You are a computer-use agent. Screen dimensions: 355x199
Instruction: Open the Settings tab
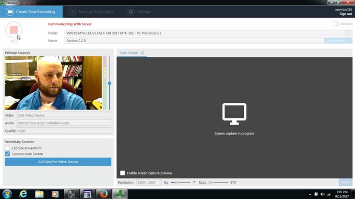point(139,11)
